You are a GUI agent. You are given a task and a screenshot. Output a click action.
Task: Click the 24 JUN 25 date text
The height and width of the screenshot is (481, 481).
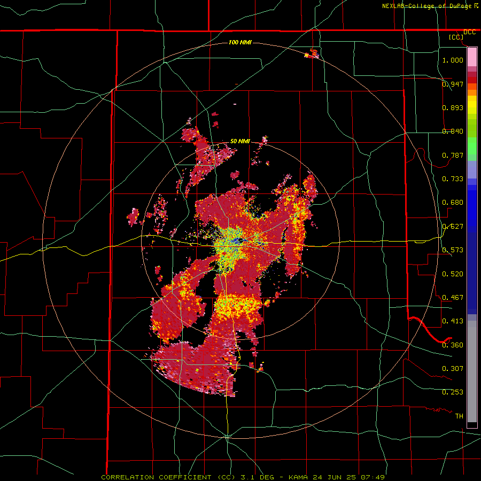(x=335, y=477)
